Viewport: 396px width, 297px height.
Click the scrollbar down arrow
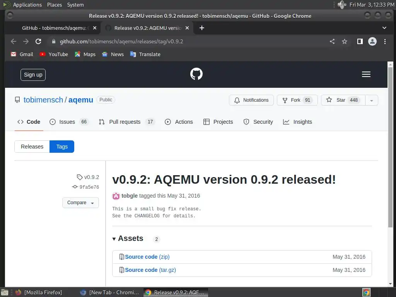coord(391,284)
